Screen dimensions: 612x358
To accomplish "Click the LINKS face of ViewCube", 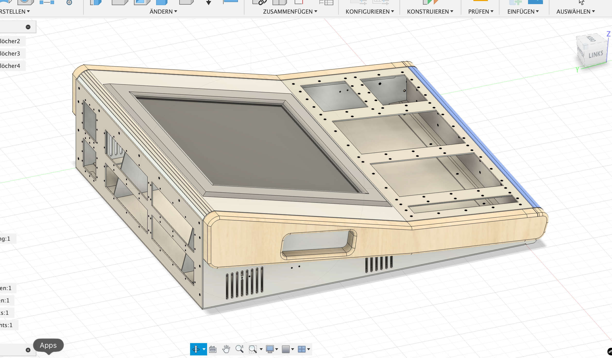I will [x=596, y=54].
